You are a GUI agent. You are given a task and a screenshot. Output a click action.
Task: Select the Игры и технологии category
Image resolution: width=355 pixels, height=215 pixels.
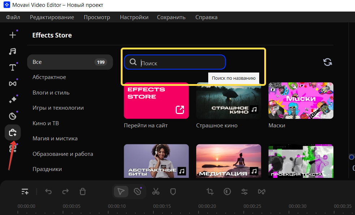pos(58,108)
